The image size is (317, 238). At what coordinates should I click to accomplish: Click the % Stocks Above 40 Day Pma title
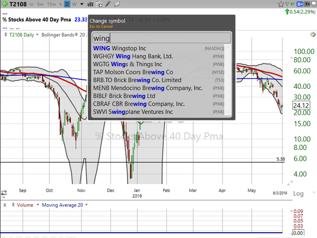tap(36, 20)
